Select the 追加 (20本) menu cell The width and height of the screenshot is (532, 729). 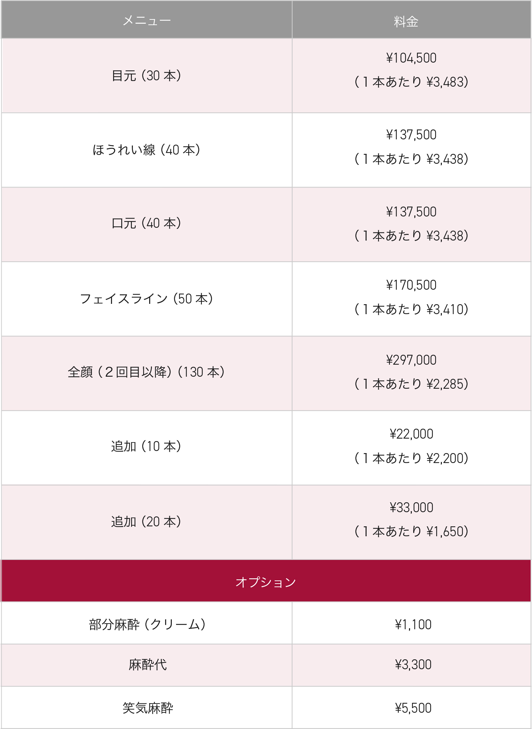(x=146, y=522)
